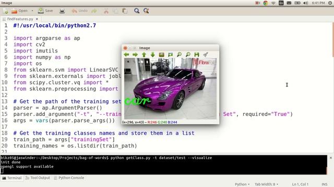Open the Python Console tab

(x=69, y=178)
